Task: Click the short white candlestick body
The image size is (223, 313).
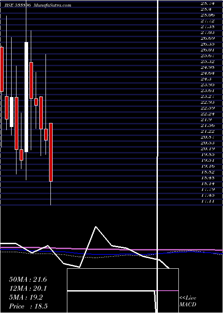Action: point(12,112)
